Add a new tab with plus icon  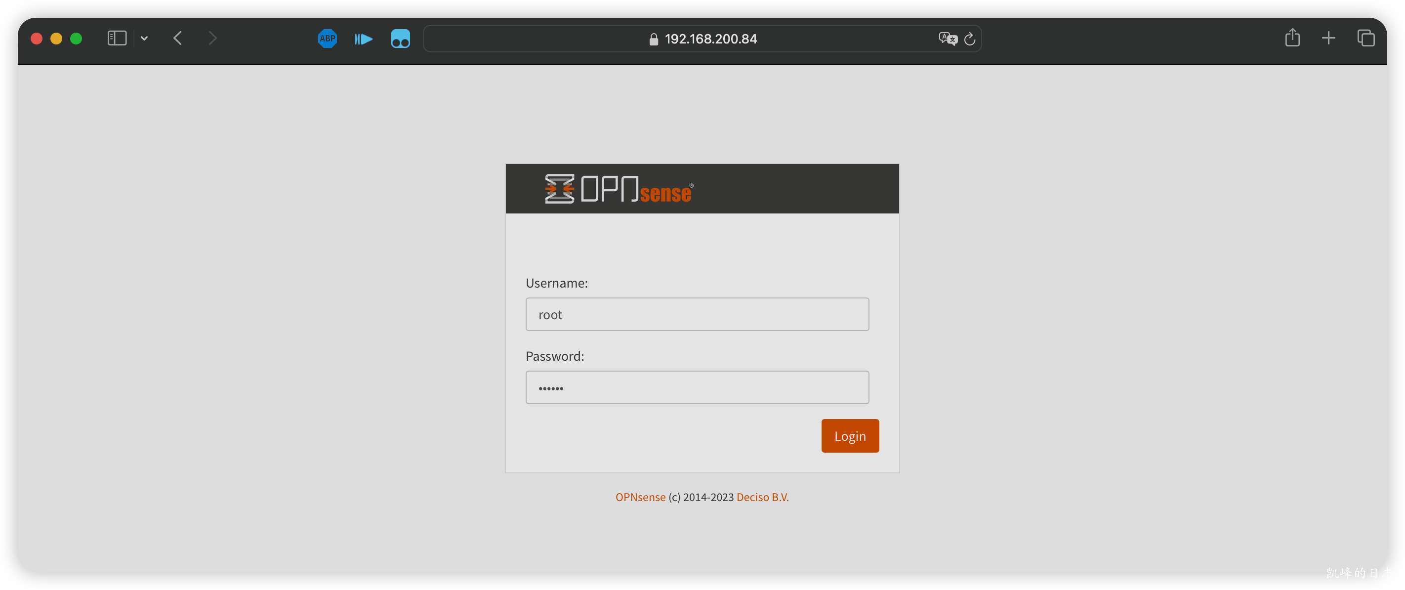pos(1328,38)
